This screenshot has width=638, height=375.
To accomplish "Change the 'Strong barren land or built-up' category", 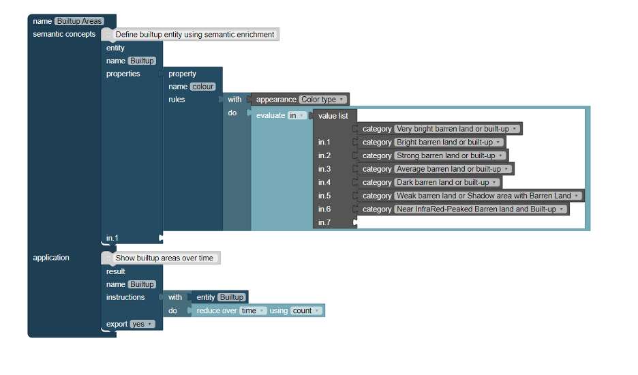I will point(451,155).
